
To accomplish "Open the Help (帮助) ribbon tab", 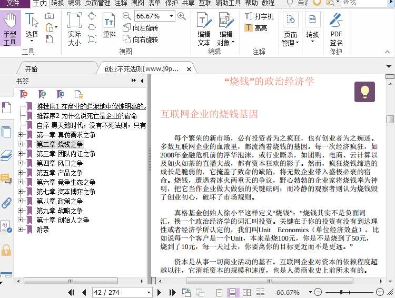I will 252,3.
